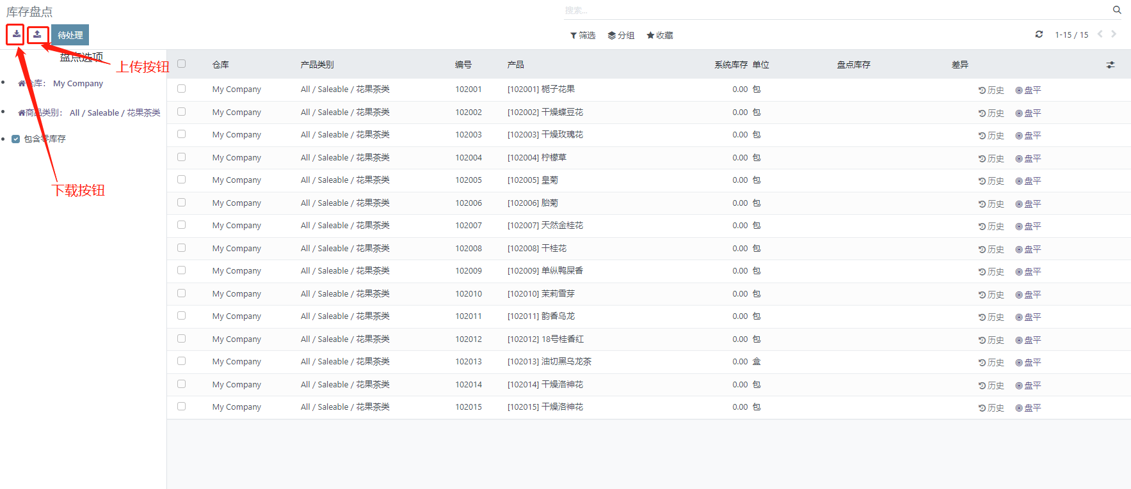The image size is (1131, 489).
Task: Go to next page arrow
Action: coord(1114,35)
